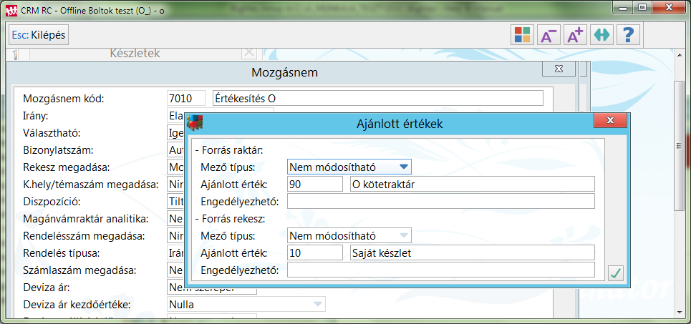Click the Mozgásnem kód field with 7010
The width and height of the screenshot is (691, 324).
185,98
